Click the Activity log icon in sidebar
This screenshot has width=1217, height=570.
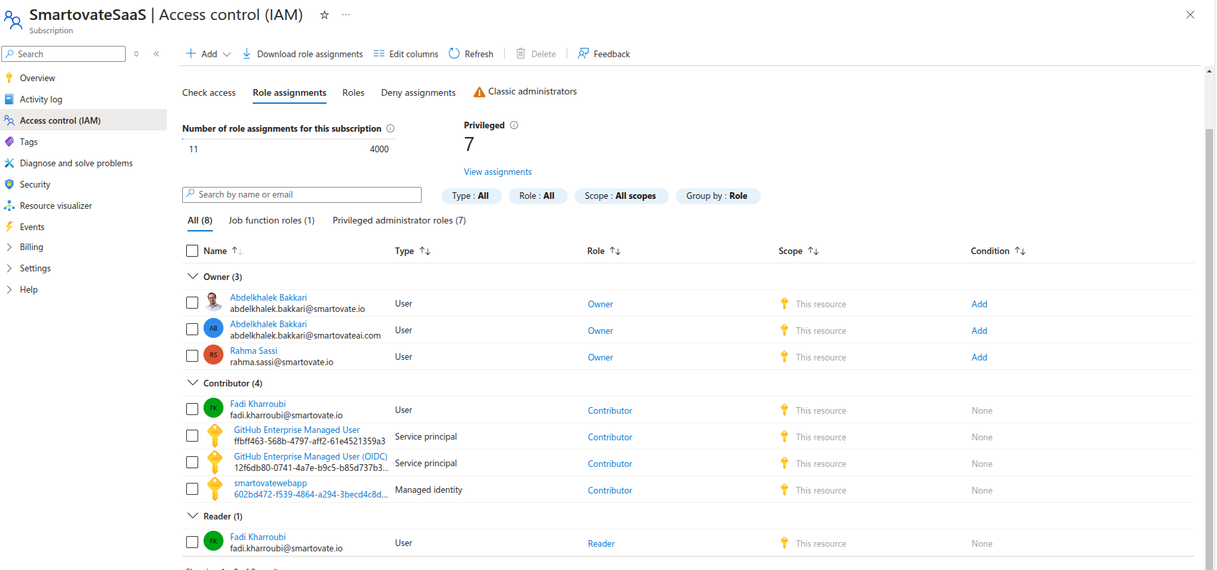(x=9, y=99)
